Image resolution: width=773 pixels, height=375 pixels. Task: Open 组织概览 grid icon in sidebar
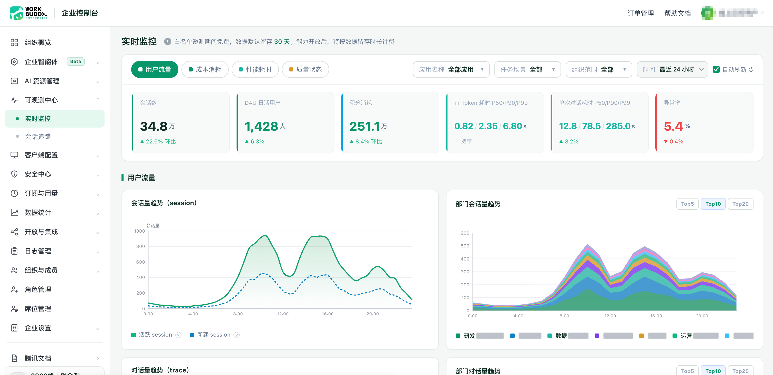pyautogui.click(x=14, y=43)
